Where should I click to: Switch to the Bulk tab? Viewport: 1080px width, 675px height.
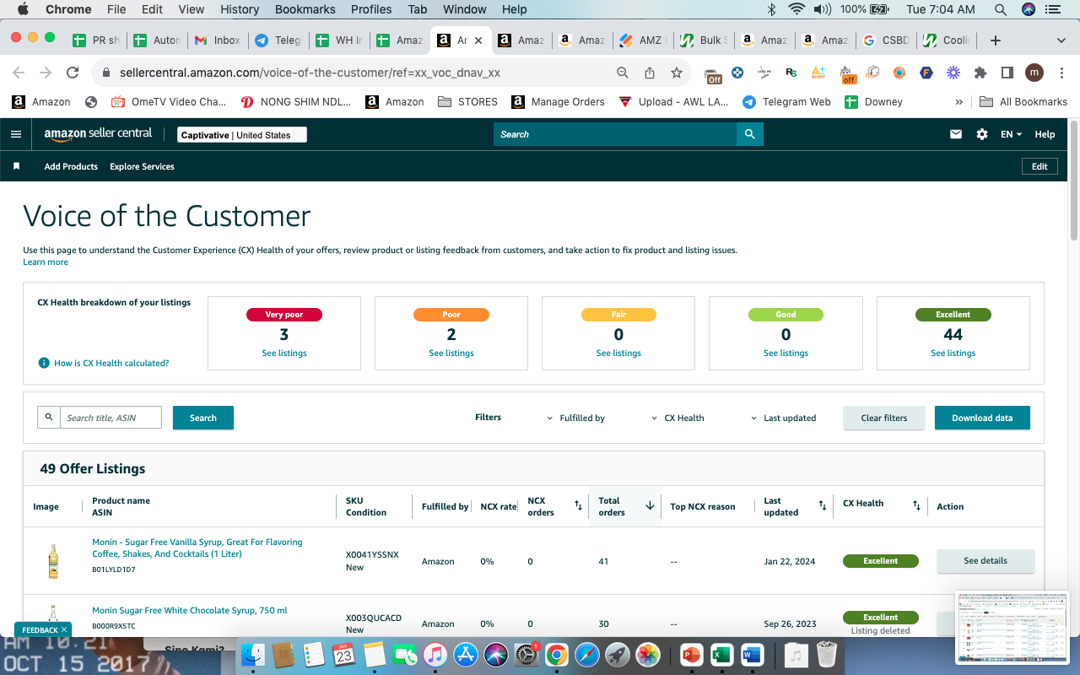(704, 40)
